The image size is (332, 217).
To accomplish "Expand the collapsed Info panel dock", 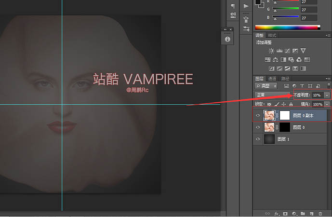I will [225, 29].
